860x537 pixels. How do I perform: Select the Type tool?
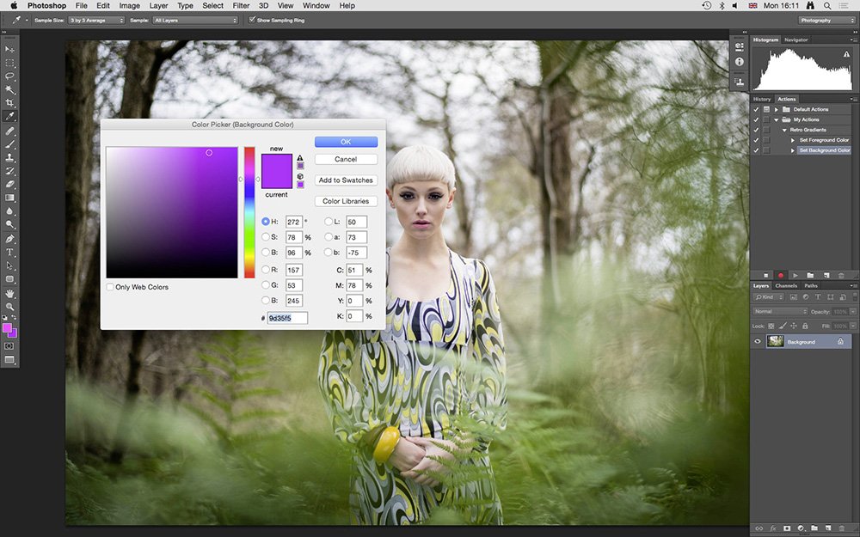[x=9, y=252]
